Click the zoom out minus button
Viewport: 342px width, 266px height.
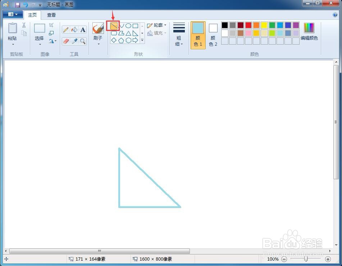(284, 259)
